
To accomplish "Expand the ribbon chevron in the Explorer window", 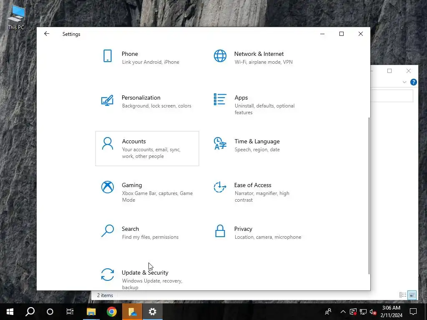I will [404, 82].
